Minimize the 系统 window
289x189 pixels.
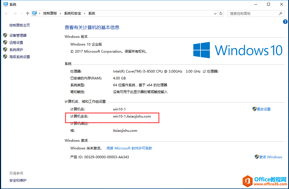pos(256,5)
